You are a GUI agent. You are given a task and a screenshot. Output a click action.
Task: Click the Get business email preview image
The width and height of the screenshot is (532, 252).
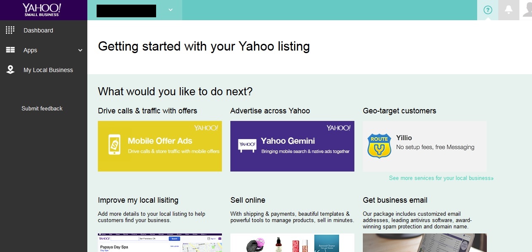pyautogui.click(x=425, y=243)
